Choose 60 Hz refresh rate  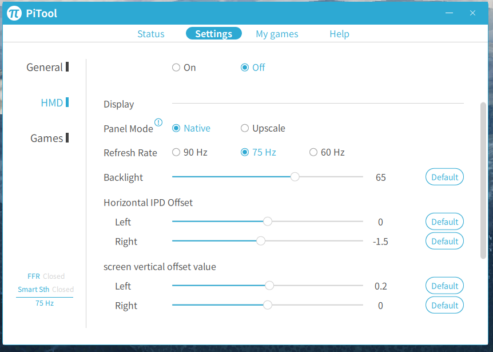(x=313, y=152)
